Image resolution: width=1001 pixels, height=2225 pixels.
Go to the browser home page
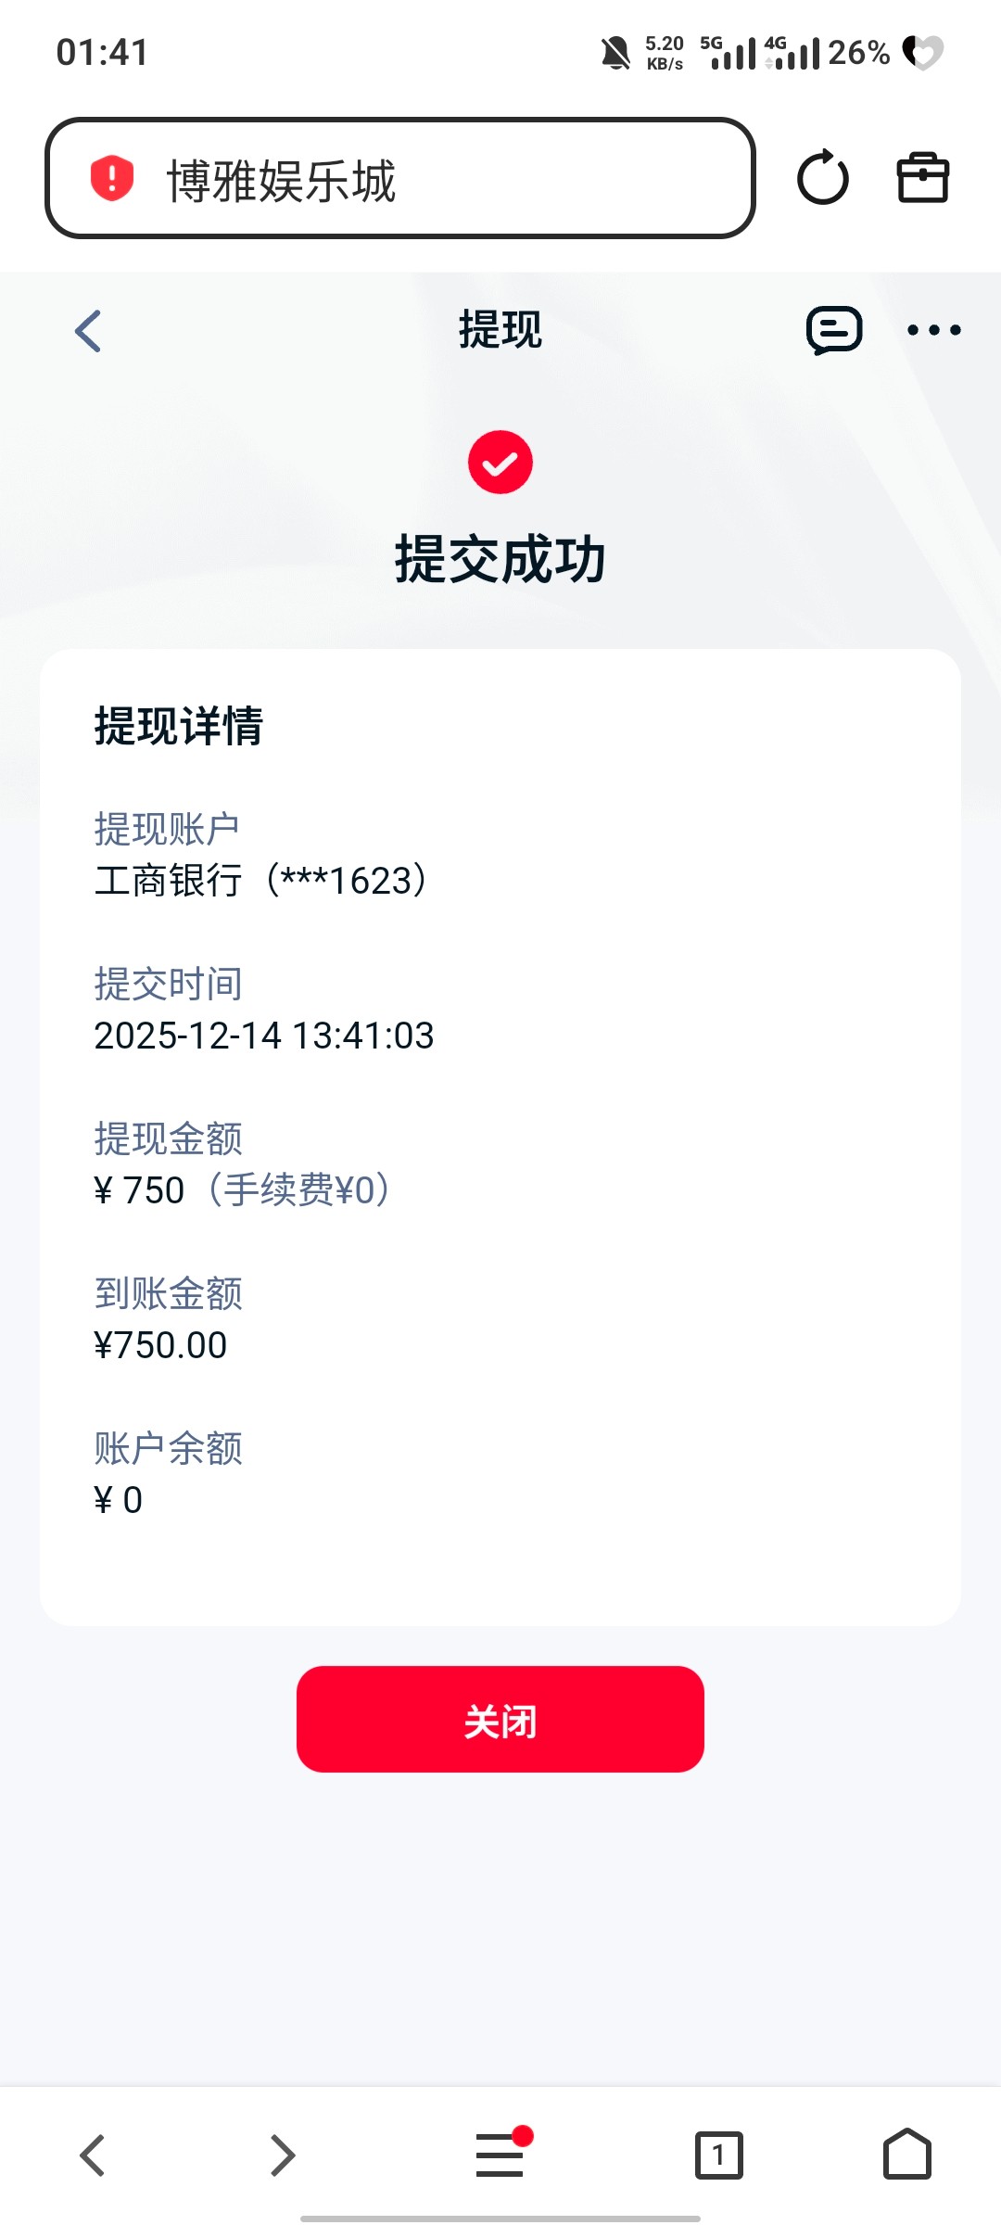pyautogui.click(x=906, y=2155)
